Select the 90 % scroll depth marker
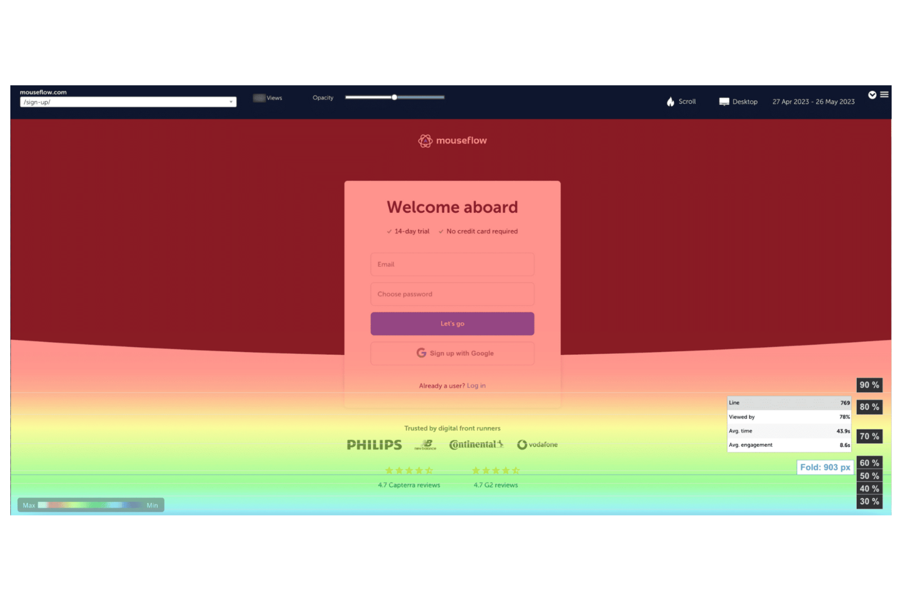Screen dimensions: 902x601 (x=869, y=385)
